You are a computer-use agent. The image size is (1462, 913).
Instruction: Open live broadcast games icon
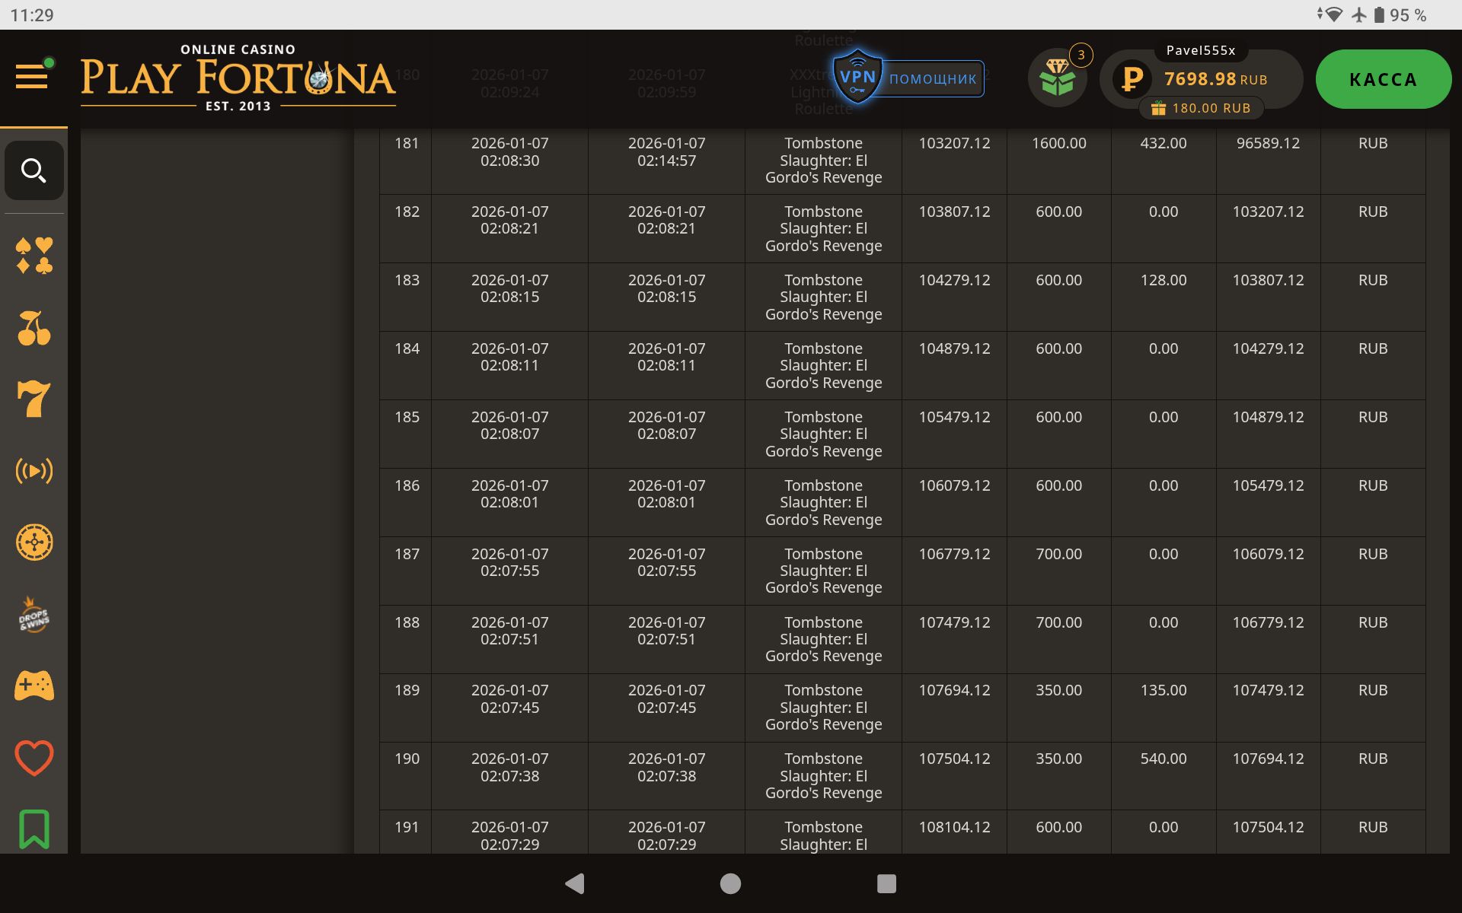pos(34,471)
